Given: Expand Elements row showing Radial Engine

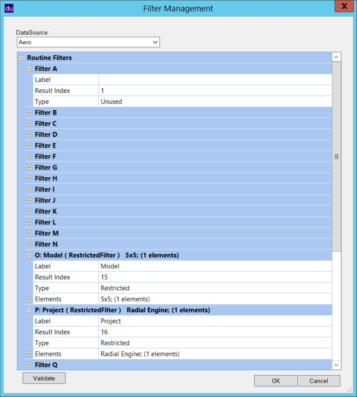Looking at the screenshot, I should [x=29, y=354].
